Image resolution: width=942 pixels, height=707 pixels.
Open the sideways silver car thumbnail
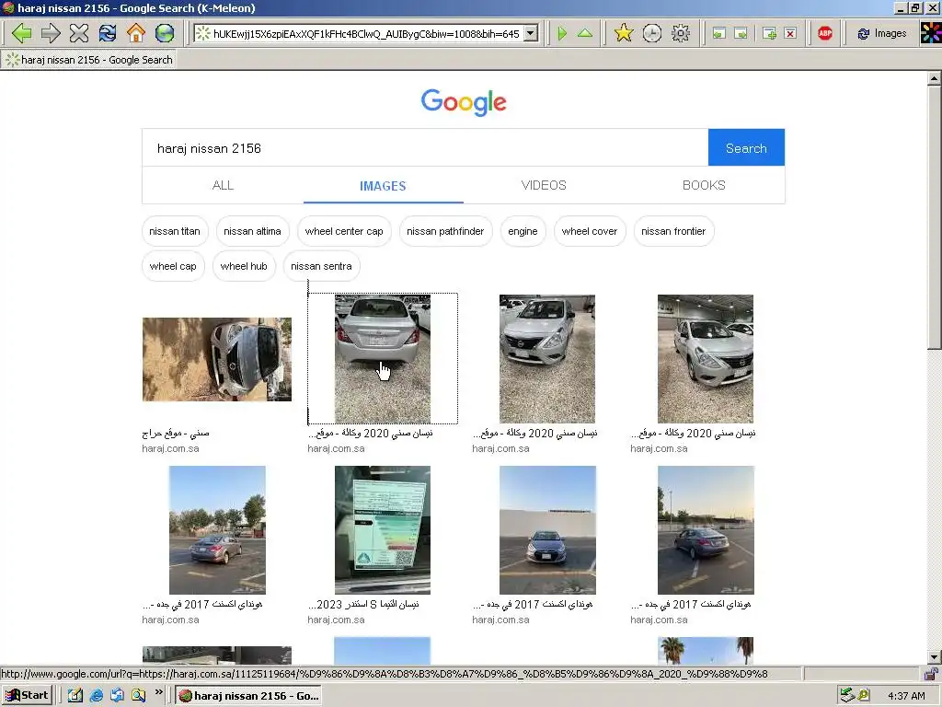[x=217, y=360]
